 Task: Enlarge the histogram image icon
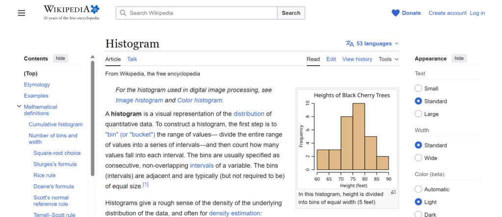(393, 193)
